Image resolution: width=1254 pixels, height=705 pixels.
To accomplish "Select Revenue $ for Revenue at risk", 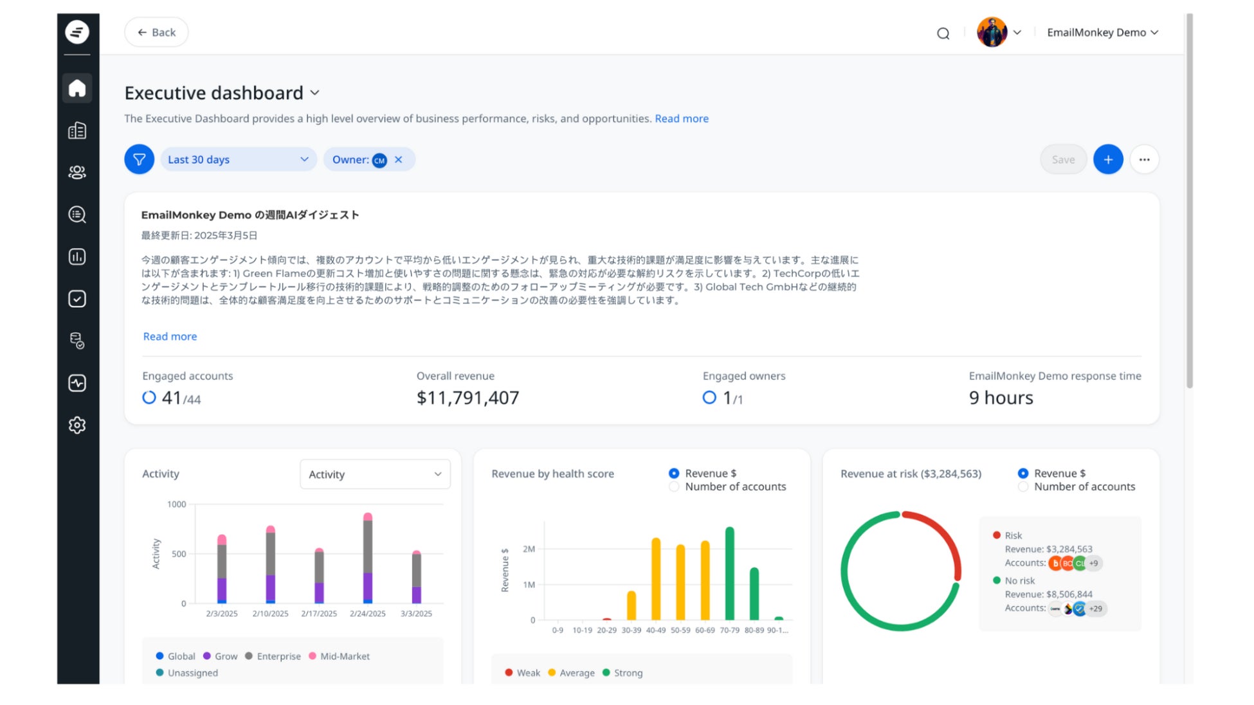I will tap(1022, 474).
